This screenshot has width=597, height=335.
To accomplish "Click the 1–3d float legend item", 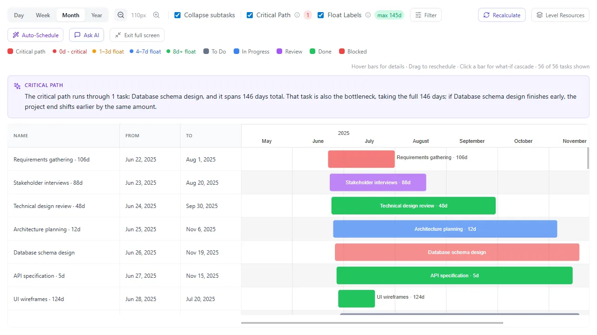I will 108,52.
